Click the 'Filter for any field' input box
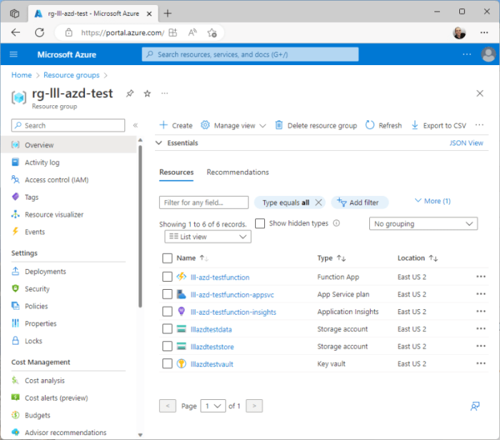Screen dimensions: 500x440 (204, 202)
